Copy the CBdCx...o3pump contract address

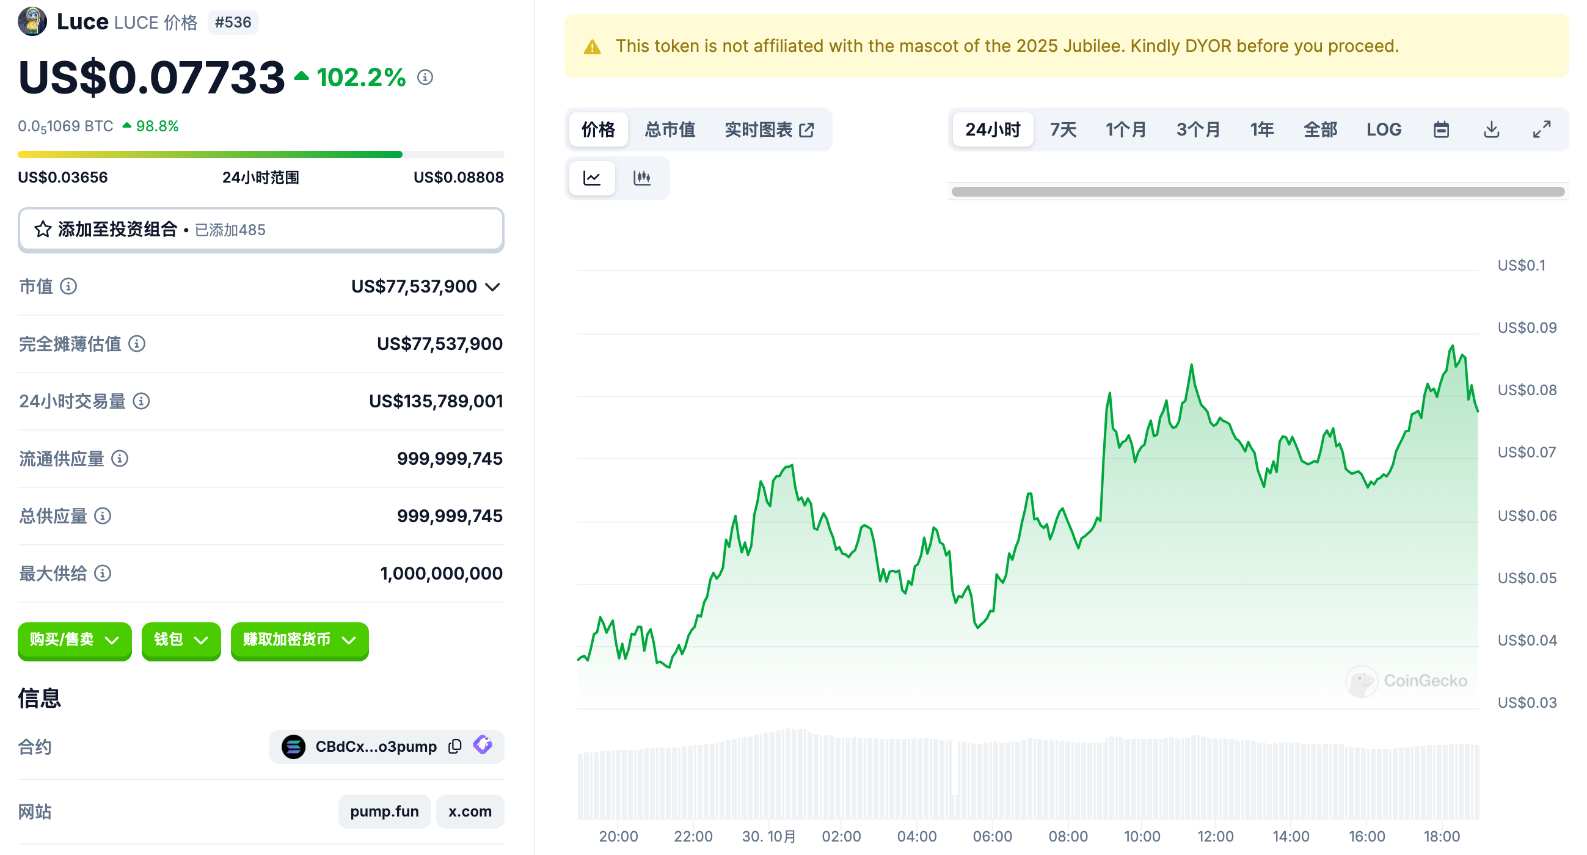[x=454, y=746]
